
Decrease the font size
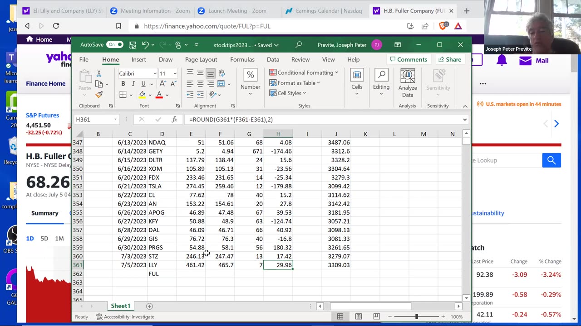click(x=172, y=84)
